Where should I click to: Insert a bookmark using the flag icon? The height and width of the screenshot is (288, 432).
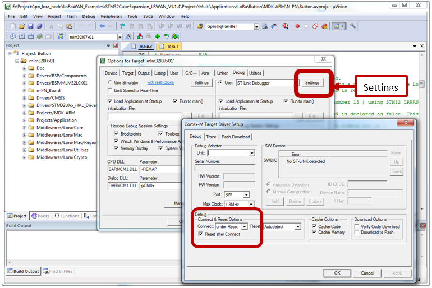[x=123, y=26]
